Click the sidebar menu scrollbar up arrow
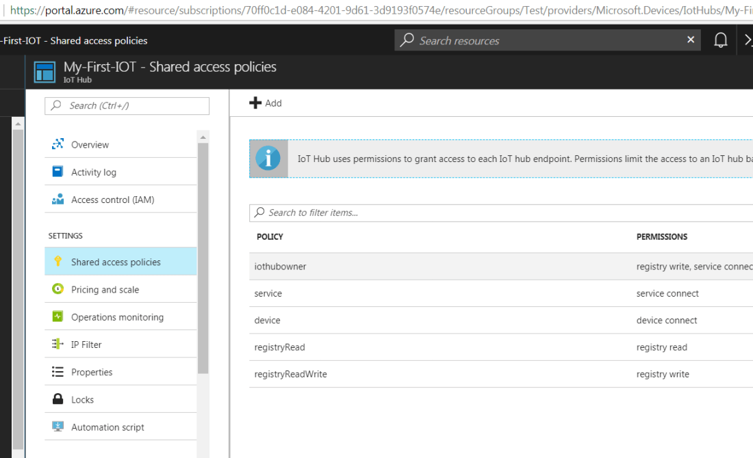The image size is (753, 458). click(x=203, y=137)
